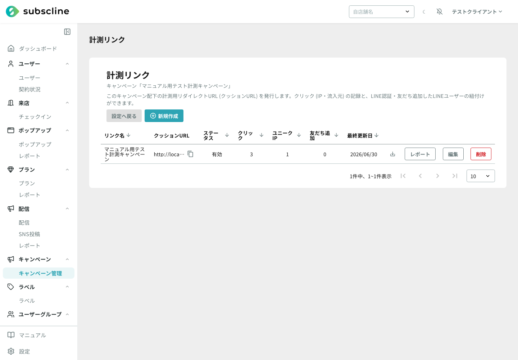Sort by ユニークIP column arrow
The width and height of the screenshot is (518, 360).
299,135
